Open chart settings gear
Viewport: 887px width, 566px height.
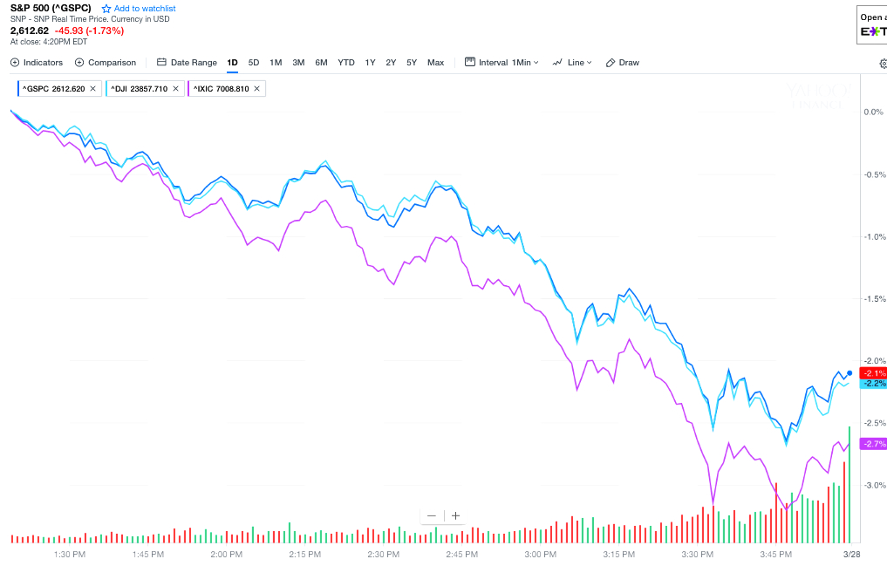click(x=883, y=64)
